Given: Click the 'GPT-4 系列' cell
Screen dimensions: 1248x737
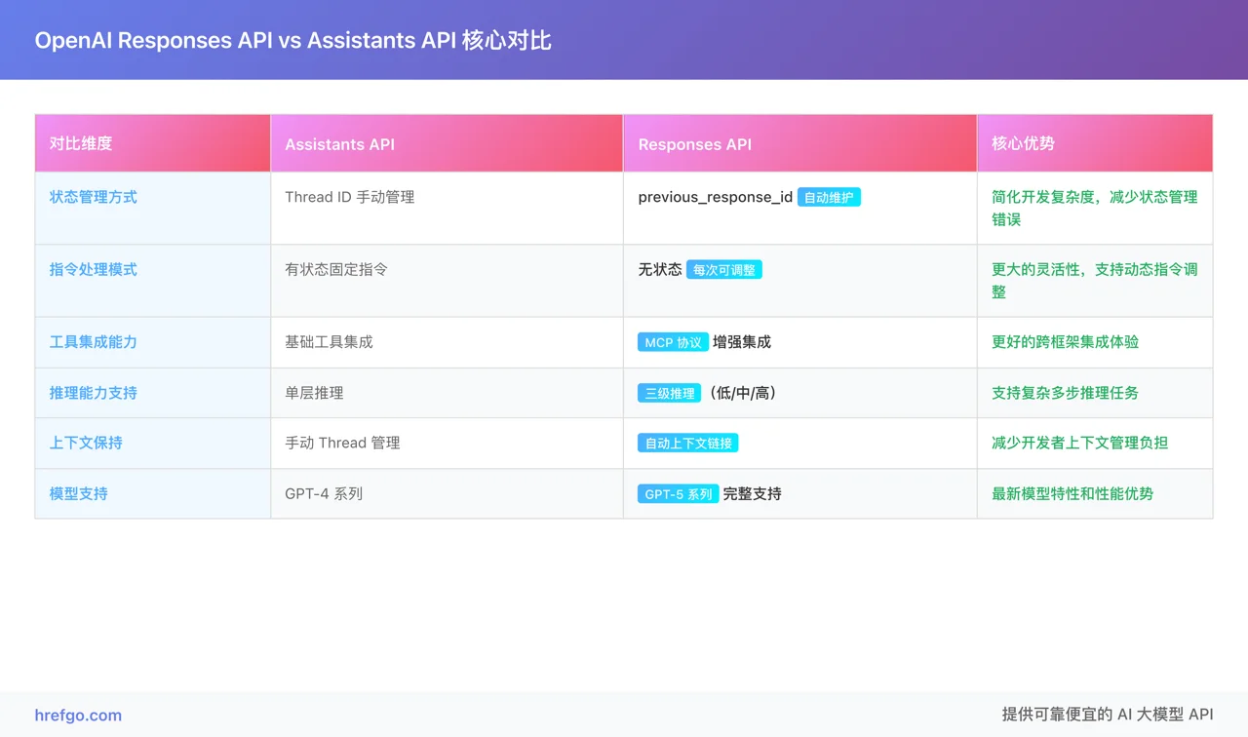Looking at the screenshot, I should (x=447, y=493).
